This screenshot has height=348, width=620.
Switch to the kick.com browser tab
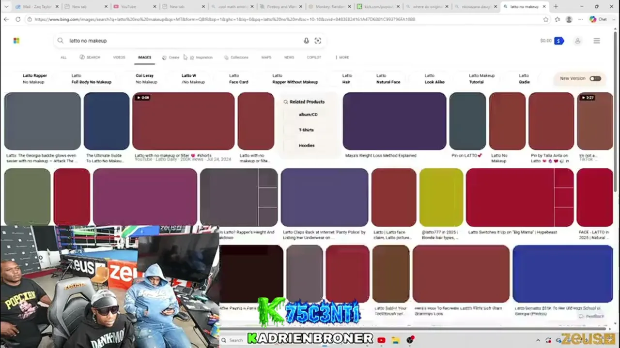(379, 7)
